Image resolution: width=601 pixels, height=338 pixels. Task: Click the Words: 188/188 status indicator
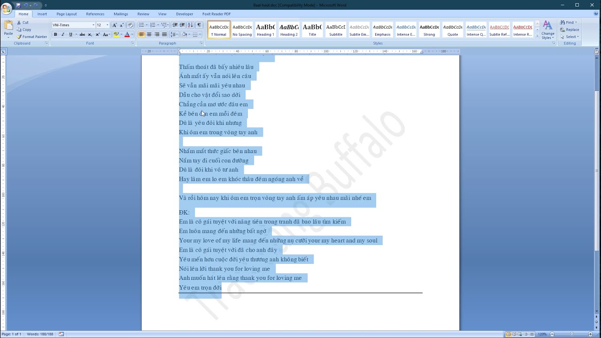41,334
